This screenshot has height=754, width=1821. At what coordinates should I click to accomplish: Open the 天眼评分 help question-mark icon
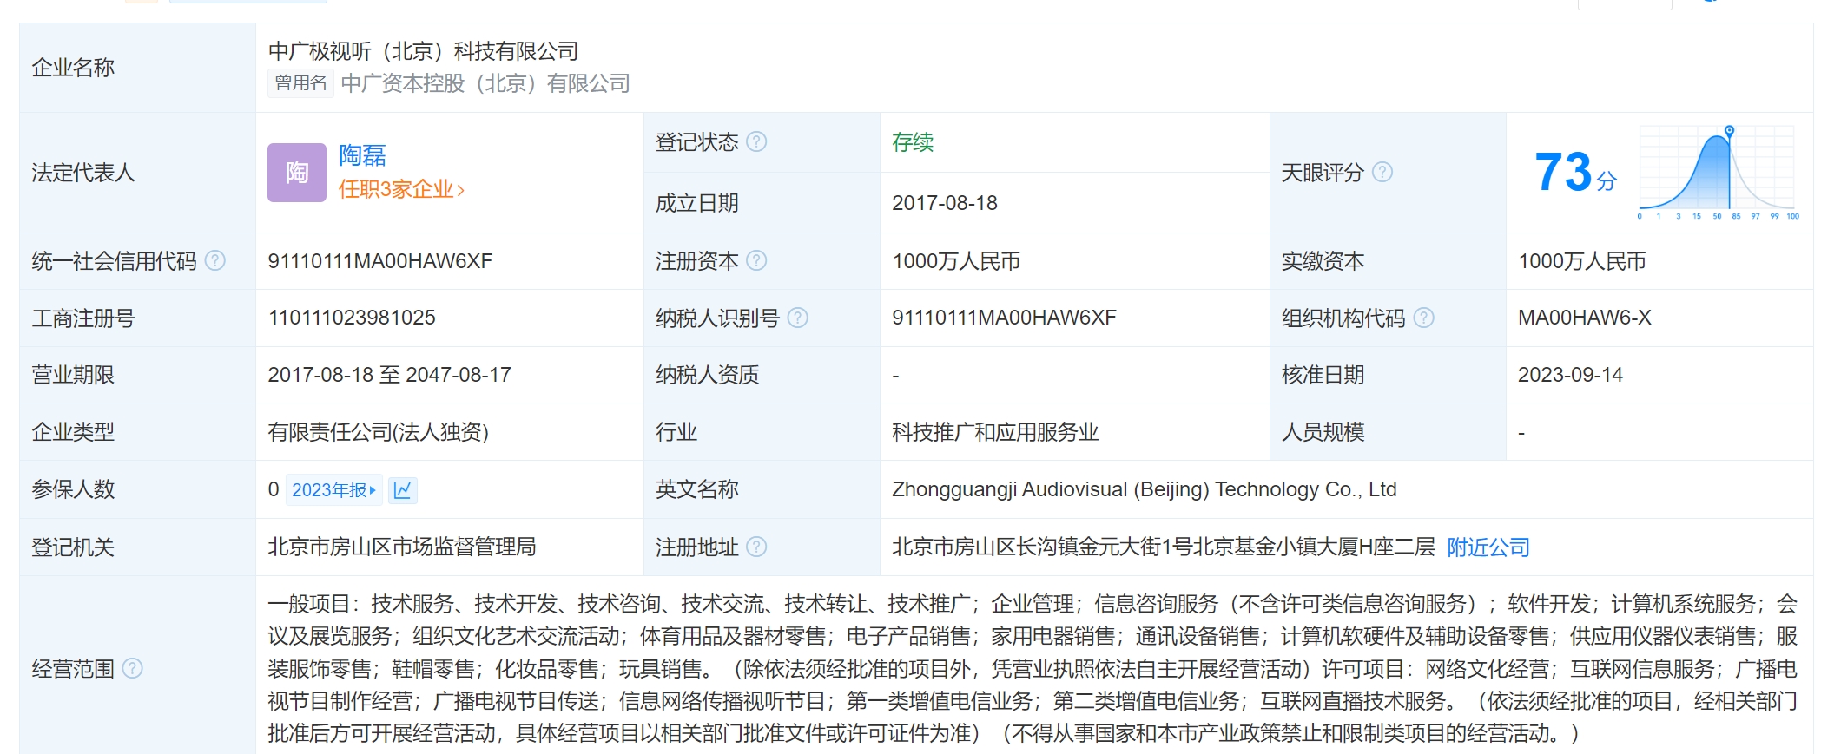pos(1382,172)
